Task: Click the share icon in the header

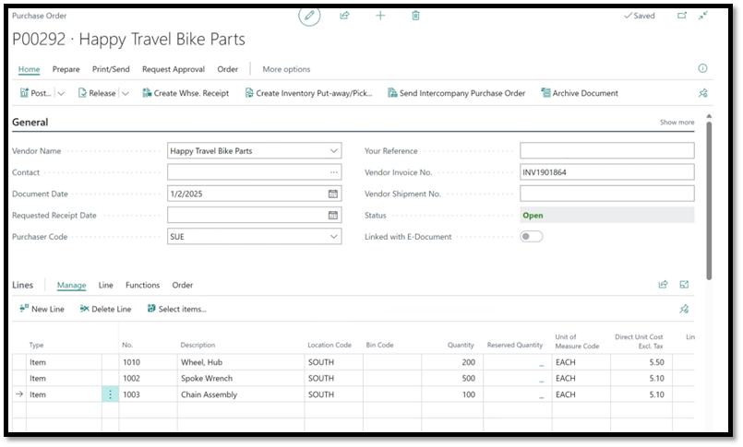Action: pyautogui.click(x=344, y=16)
